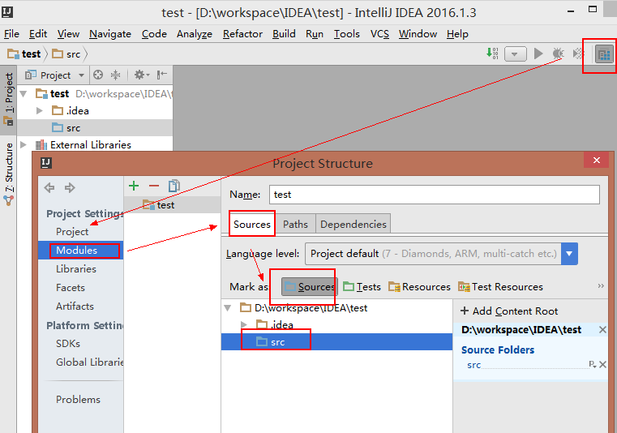Mark folder as Resources

pyautogui.click(x=419, y=286)
